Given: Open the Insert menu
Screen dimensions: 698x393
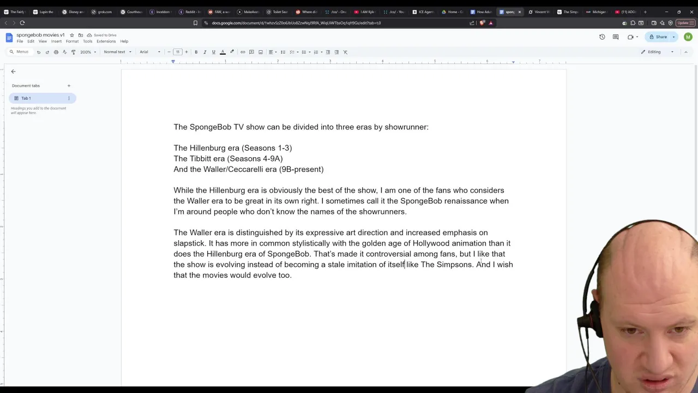Looking at the screenshot, I should [56, 41].
